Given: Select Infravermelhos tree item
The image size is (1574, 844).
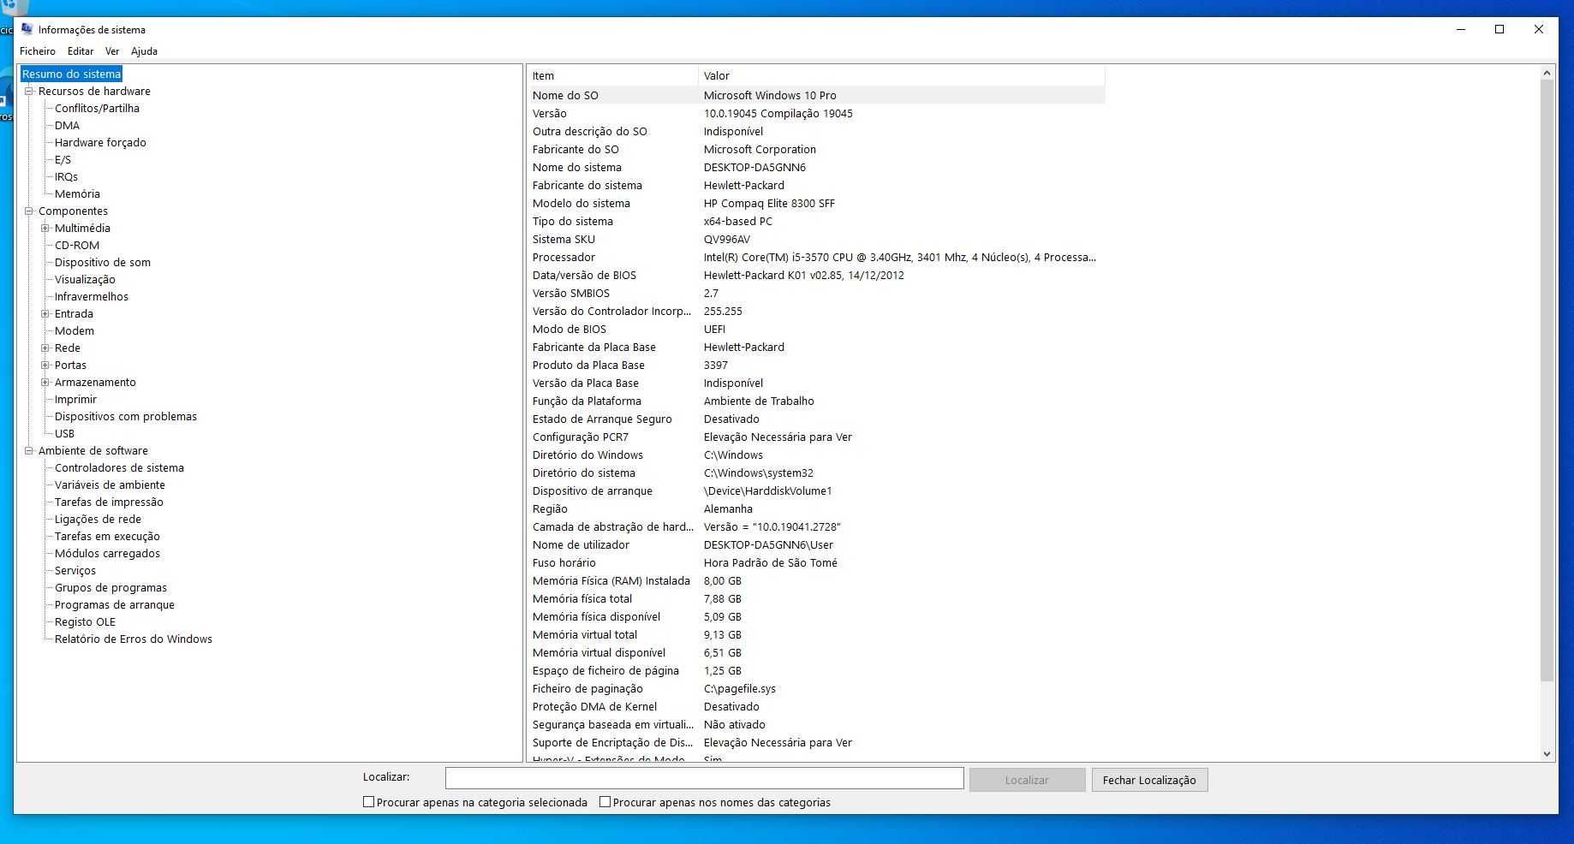Looking at the screenshot, I should tap(92, 296).
